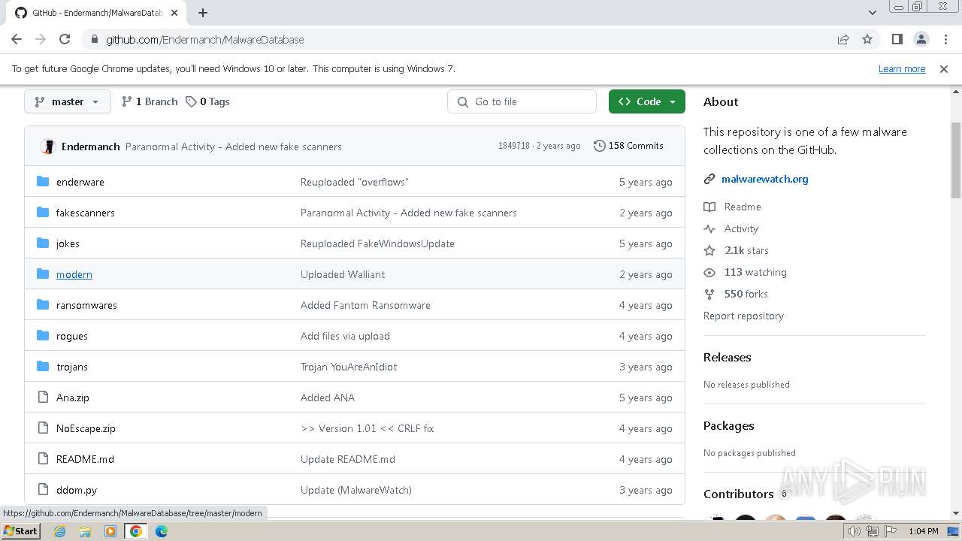Open the Chrome side panel icon
The height and width of the screenshot is (541, 962).
[897, 40]
